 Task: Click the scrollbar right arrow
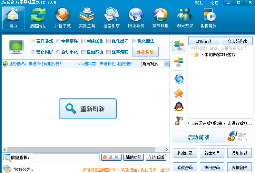pyautogui.click(x=167, y=149)
